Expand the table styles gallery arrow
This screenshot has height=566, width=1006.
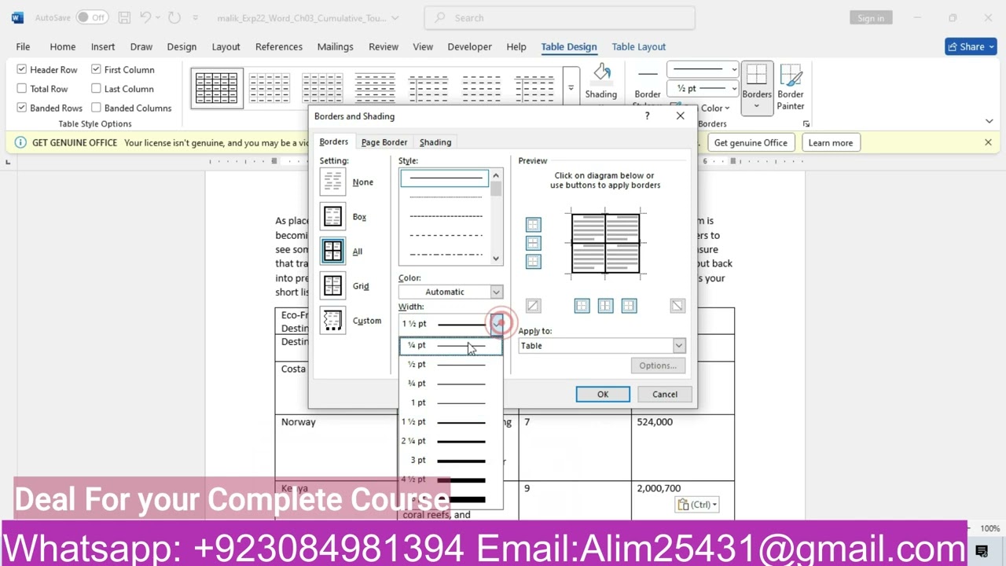(571, 88)
